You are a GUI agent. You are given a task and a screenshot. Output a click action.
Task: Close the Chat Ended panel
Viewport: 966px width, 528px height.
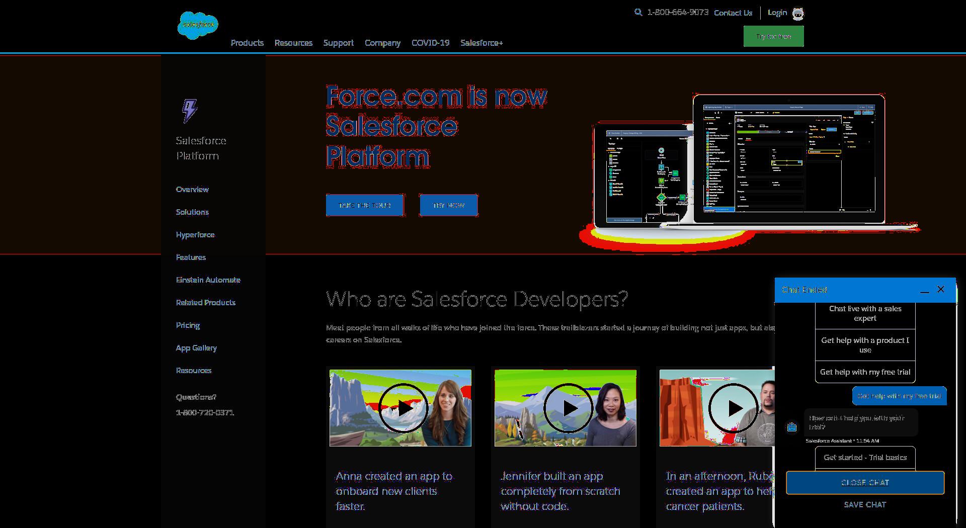tap(941, 289)
